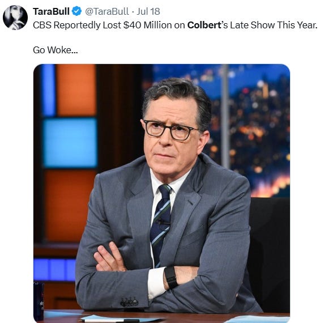Click the black wristwatch on the arm
The width and height of the screenshot is (320, 323).
(170, 277)
